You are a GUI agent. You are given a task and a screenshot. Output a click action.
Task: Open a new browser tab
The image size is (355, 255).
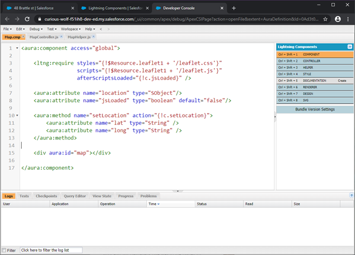point(234,8)
